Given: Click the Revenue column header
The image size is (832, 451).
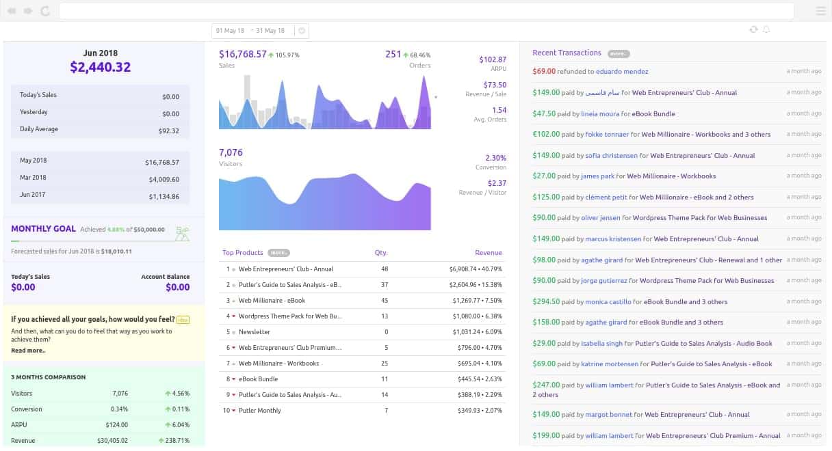Looking at the screenshot, I should [x=488, y=253].
